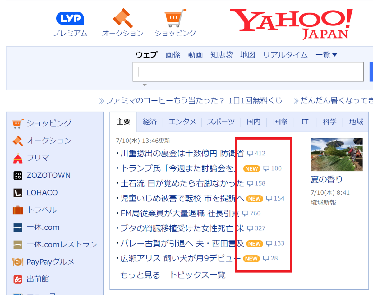Switch to the IT news tab
373x295 pixels.
coord(305,122)
